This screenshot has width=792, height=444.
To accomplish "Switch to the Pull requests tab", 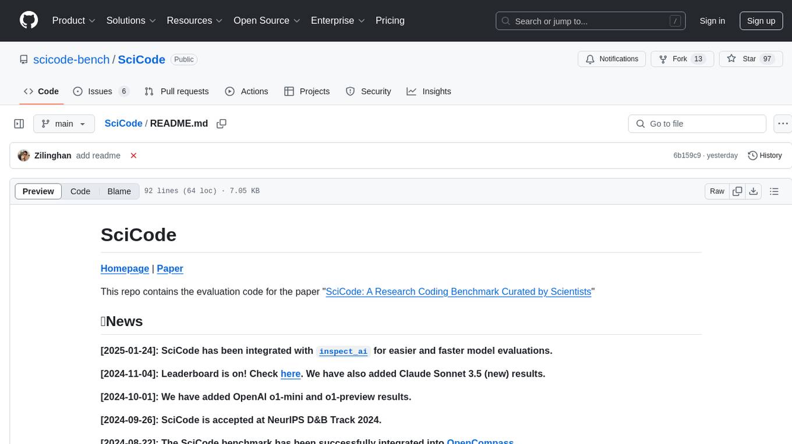I will pos(176,91).
